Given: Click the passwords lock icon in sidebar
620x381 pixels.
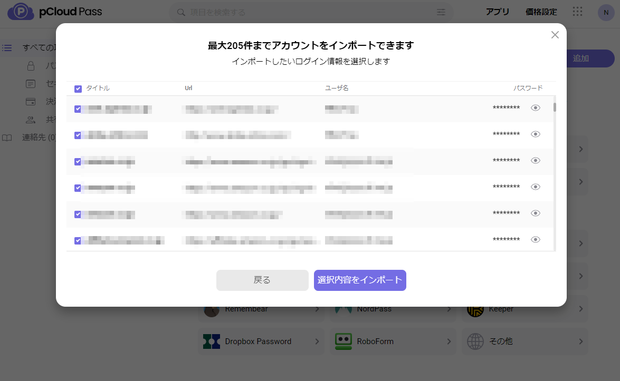Looking at the screenshot, I should [x=31, y=65].
